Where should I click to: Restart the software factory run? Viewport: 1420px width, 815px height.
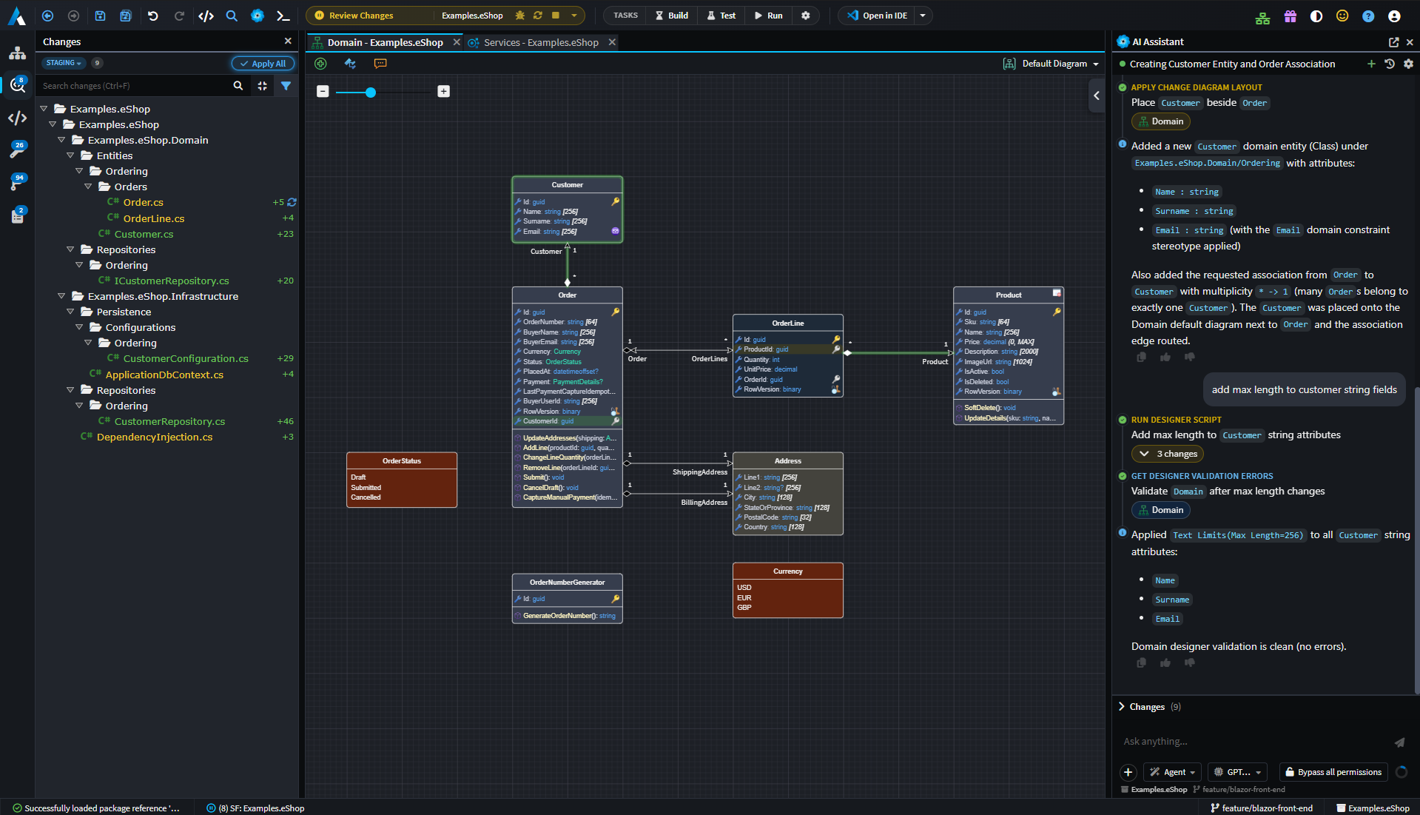pos(538,16)
